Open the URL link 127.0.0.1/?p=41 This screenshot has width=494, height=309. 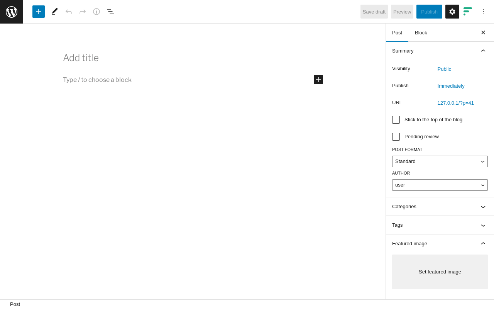pyautogui.click(x=455, y=103)
